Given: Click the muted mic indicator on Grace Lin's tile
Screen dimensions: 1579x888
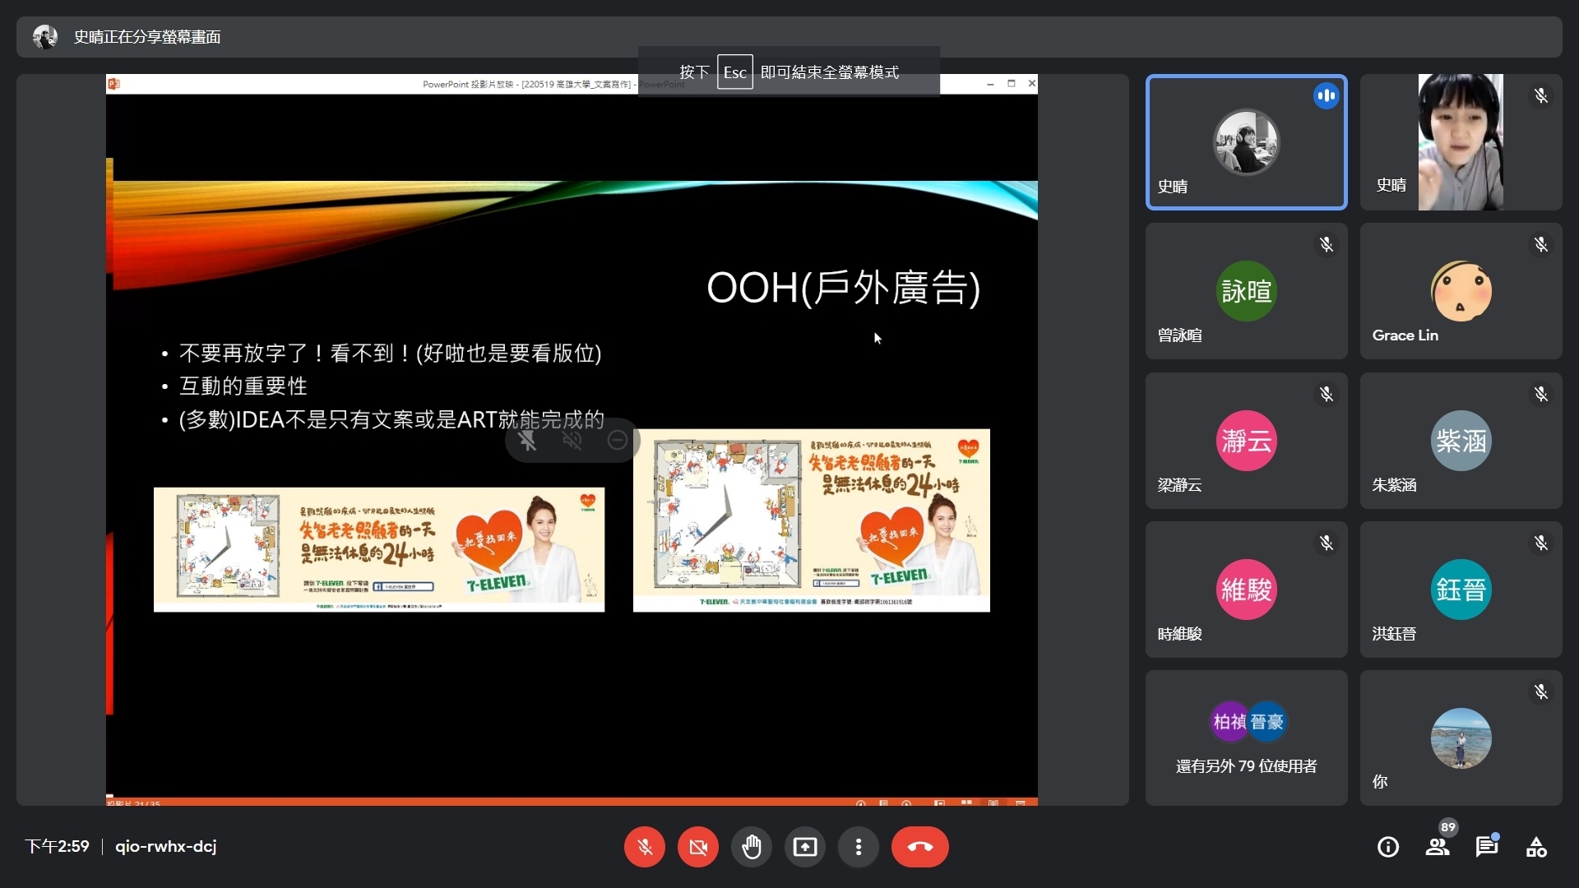Looking at the screenshot, I should [x=1541, y=244].
